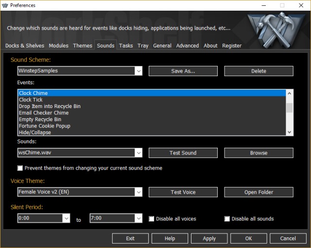Open the Sound Scheme dropdown
The height and width of the screenshot is (248, 311).
[x=138, y=71]
